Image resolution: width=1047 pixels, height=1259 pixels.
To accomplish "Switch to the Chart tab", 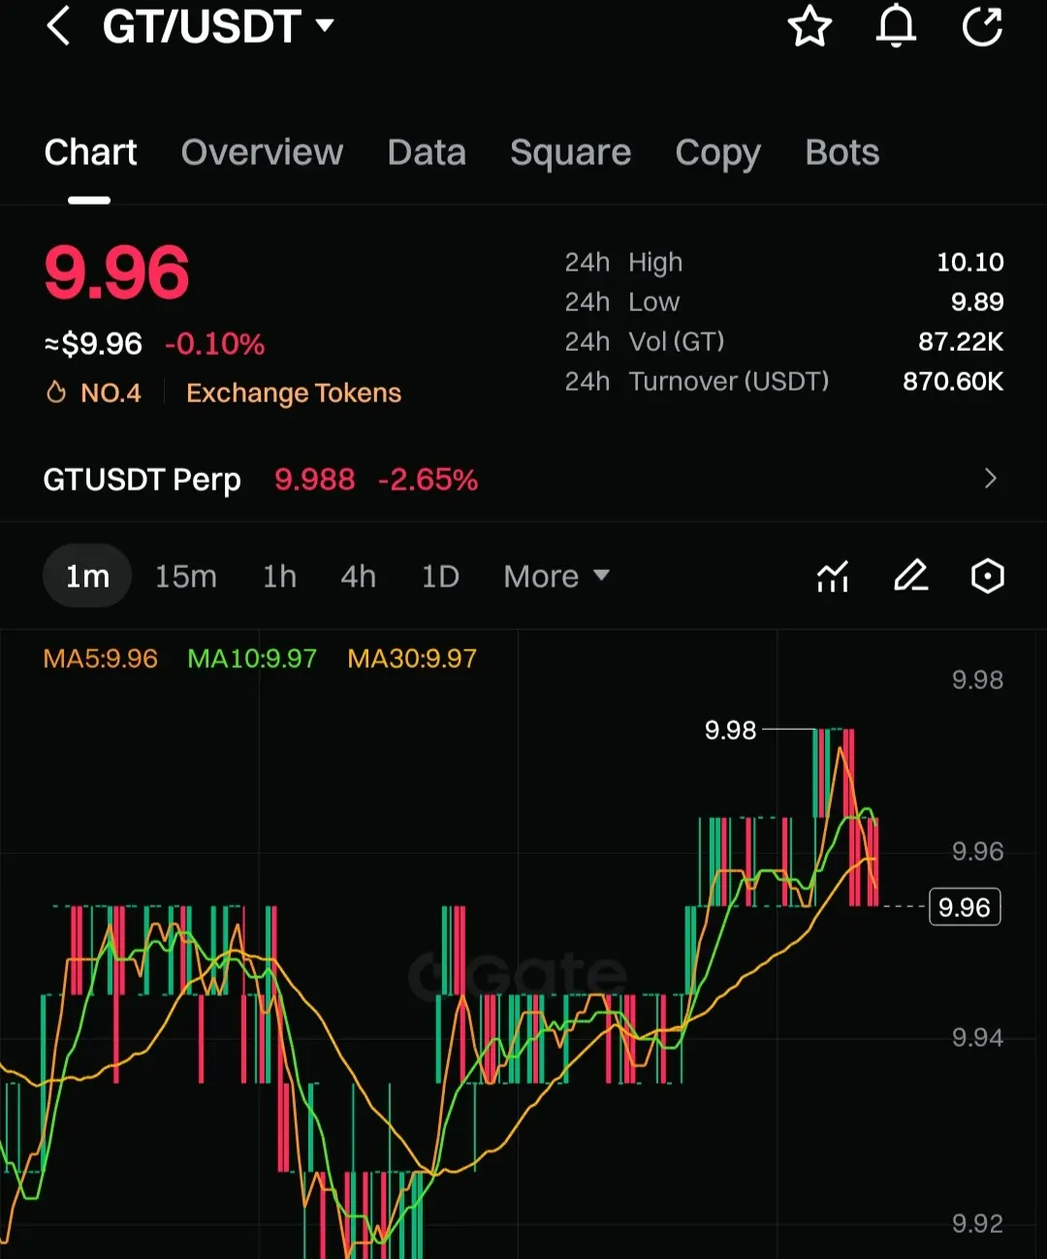I will click(x=91, y=152).
